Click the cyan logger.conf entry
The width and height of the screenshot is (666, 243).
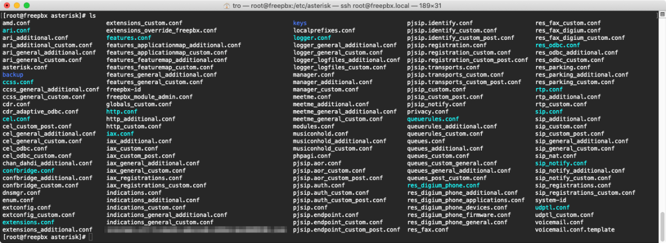[x=312, y=38]
